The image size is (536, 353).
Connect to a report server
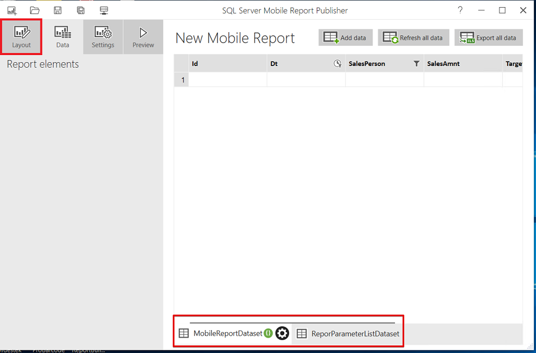click(104, 10)
